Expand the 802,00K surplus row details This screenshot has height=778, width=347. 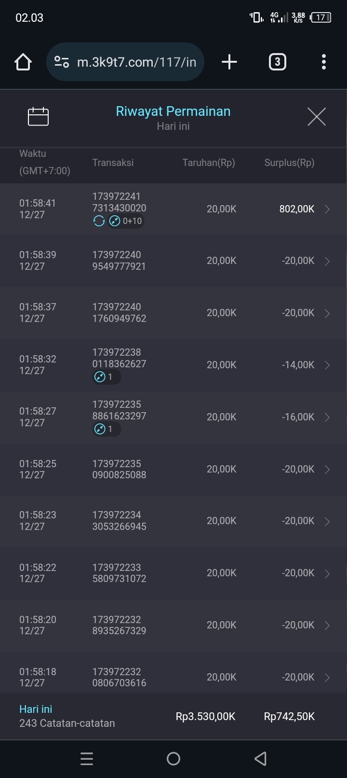327,209
